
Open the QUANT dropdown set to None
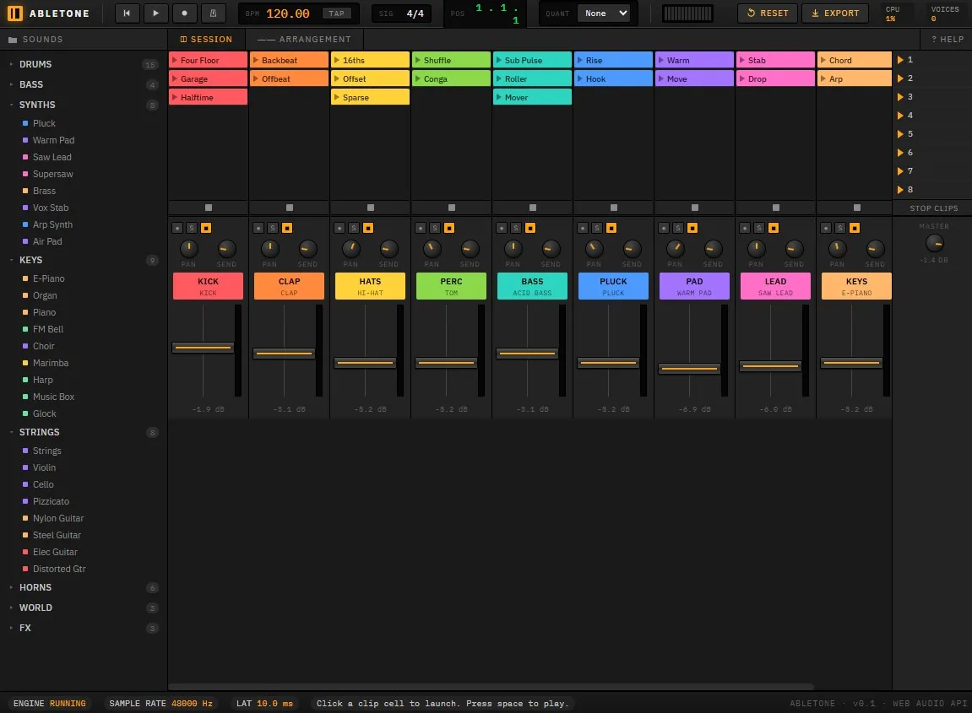(604, 13)
